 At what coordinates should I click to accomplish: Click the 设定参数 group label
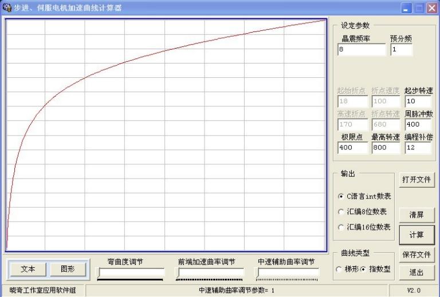[355, 26]
